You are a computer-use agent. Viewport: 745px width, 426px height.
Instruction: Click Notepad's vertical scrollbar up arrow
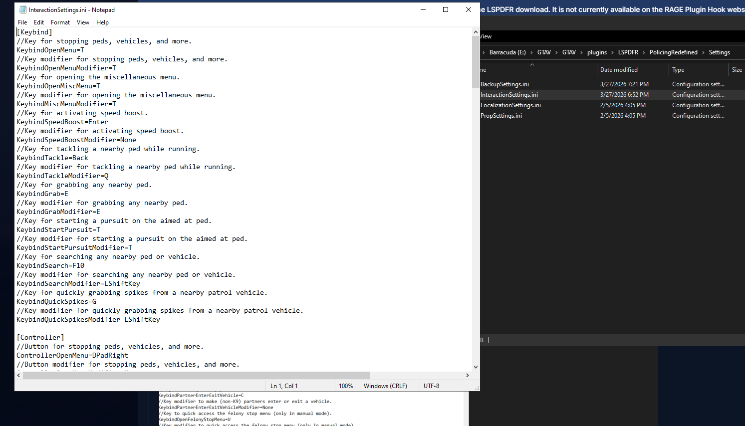[476, 32]
